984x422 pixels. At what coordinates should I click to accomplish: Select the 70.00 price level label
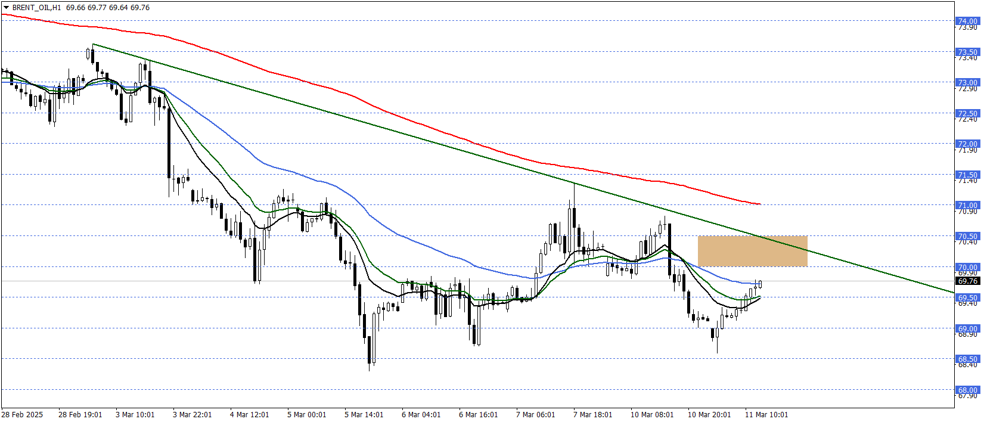coord(967,267)
